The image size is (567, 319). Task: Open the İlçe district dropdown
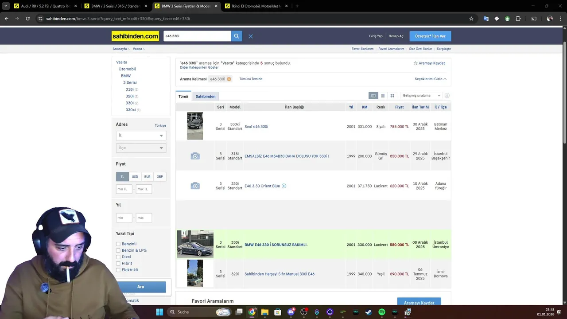point(141,148)
